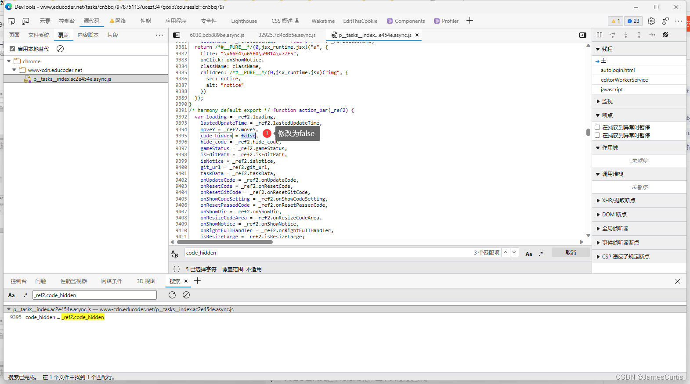This screenshot has height=384, width=690.
Task: Collapse the www-cdn.educoder.net folder
Action: tap(14, 70)
